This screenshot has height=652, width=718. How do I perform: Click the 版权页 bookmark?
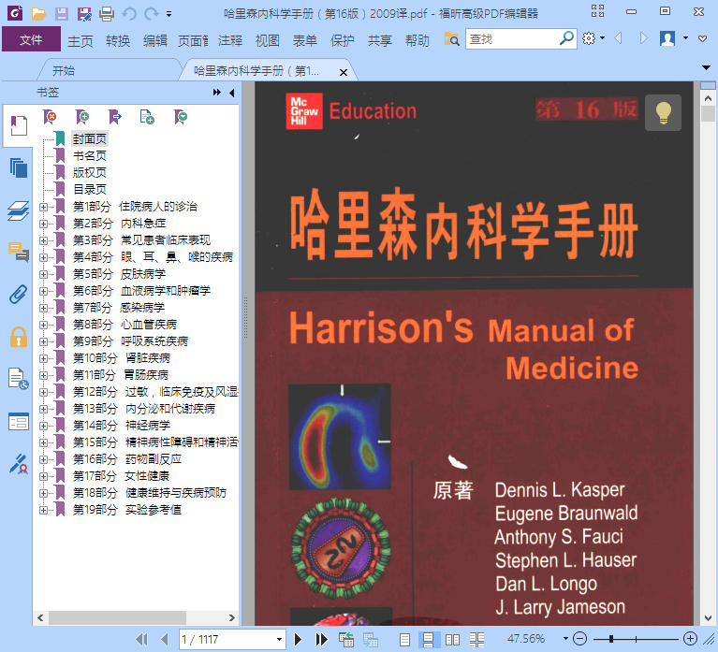(90, 173)
